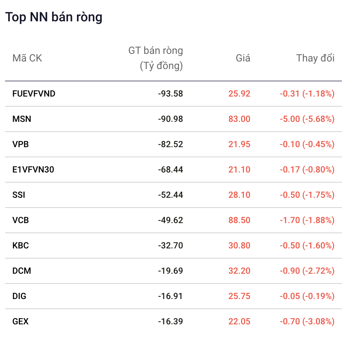The image size is (347, 337).
Task: Click the Mã CK column header
Action: pos(27,58)
